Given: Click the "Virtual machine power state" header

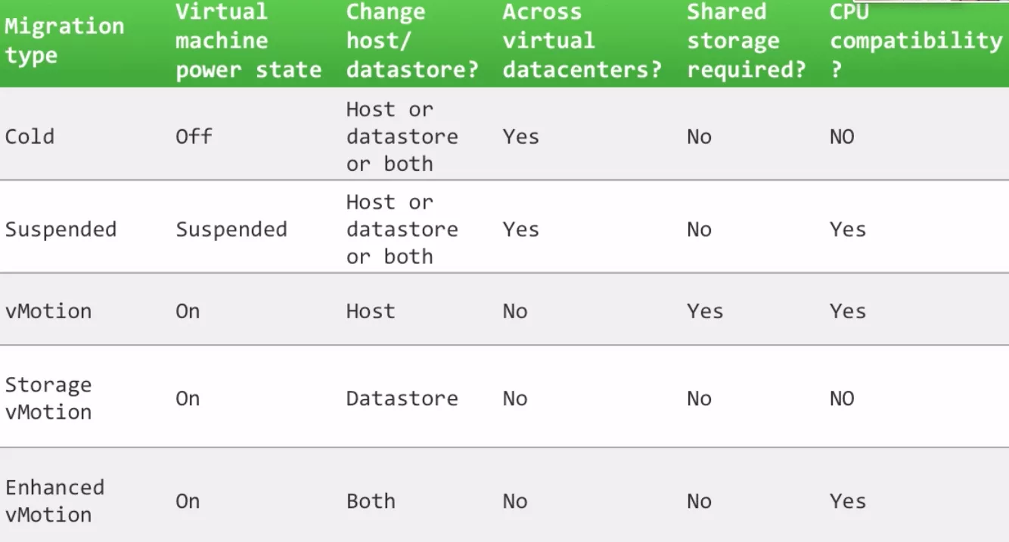Looking at the screenshot, I should click(x=248, y=41).
